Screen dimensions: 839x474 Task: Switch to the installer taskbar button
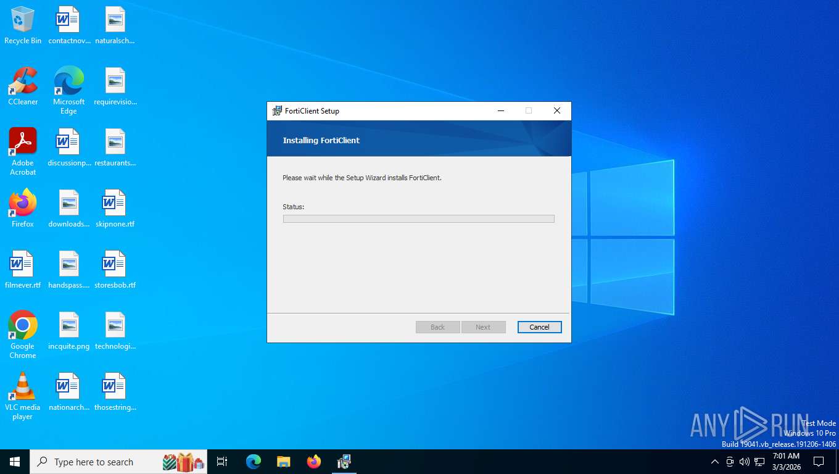(x=344, y=462)
